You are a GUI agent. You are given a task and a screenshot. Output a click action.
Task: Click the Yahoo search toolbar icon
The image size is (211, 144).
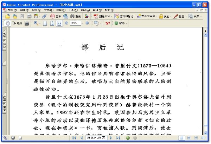point(108,23)
